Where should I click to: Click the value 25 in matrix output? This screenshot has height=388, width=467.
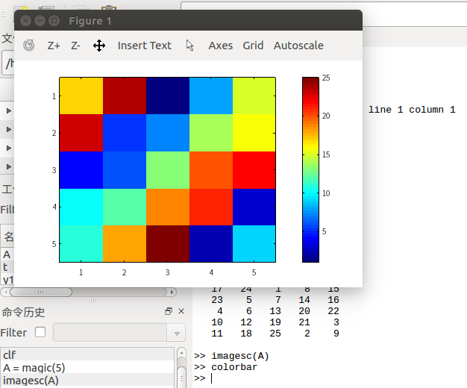pos(275,334)
